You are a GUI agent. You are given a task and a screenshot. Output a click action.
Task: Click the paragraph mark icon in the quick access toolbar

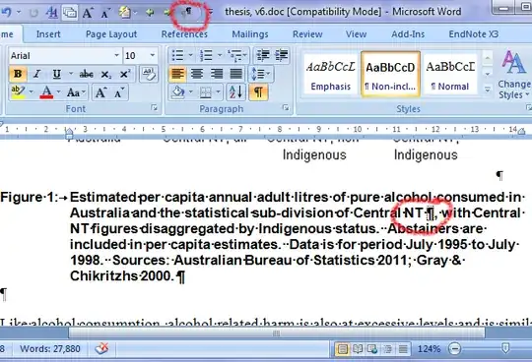186,13
